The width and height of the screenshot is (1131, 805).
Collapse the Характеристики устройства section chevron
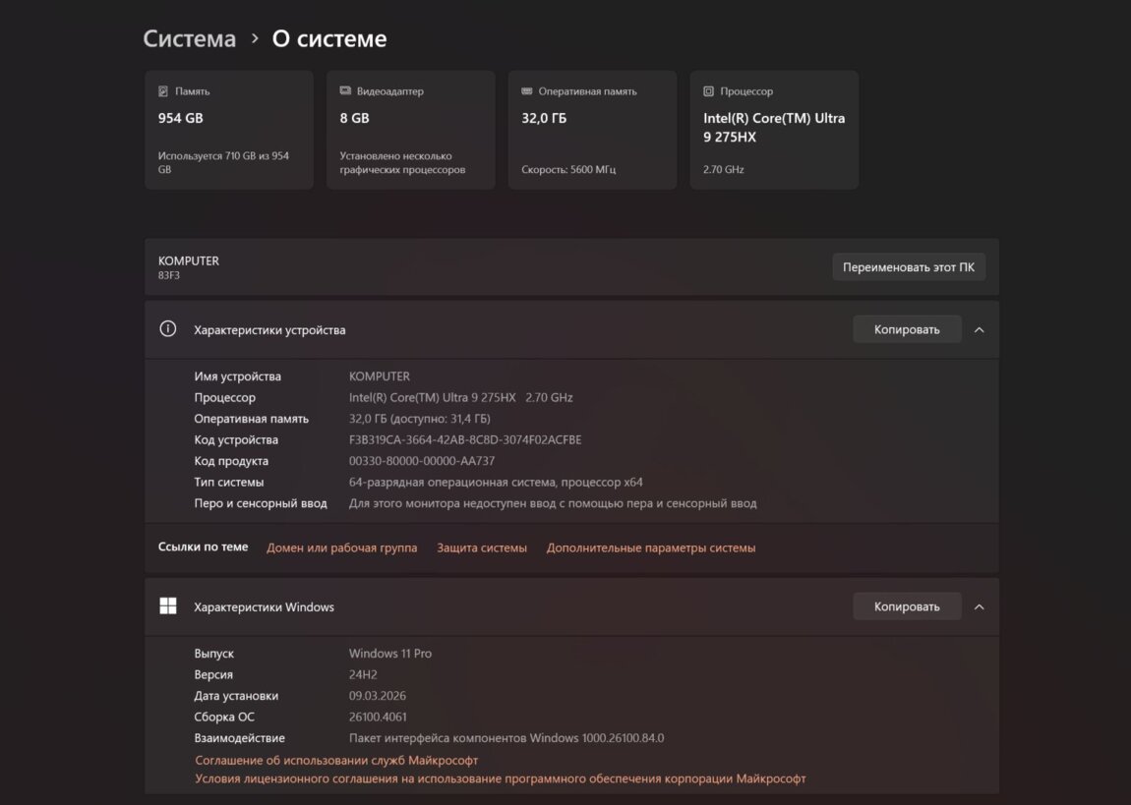(979, 330)
